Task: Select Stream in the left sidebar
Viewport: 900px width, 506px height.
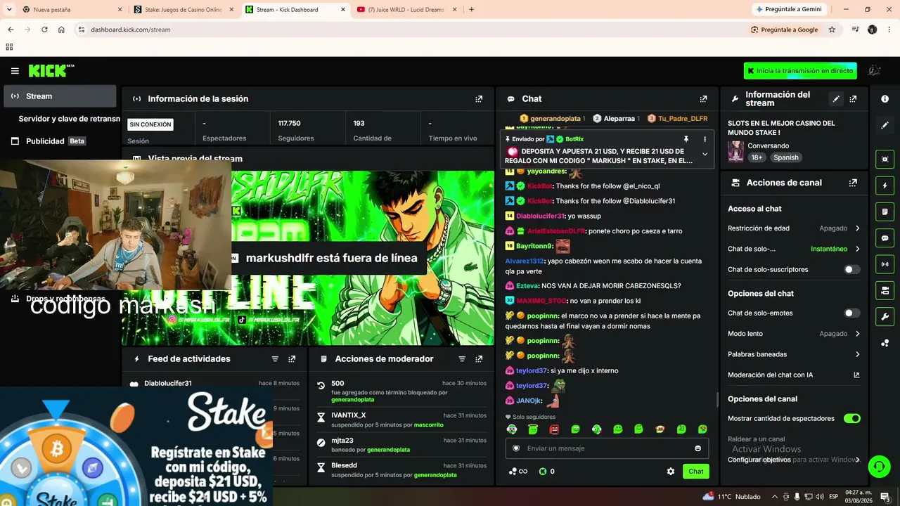Action: pyautogui.click(x=60, y=96)
